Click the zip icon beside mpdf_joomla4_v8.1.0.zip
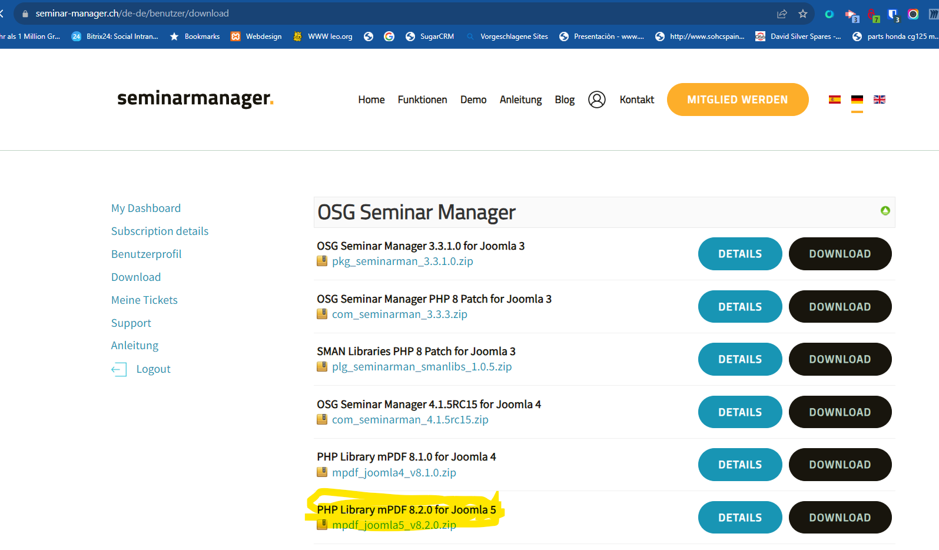This screenshot has height=550, width=939. tap(322, 472)
